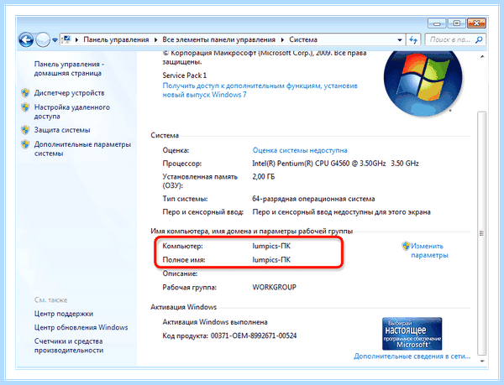Open recent pages dropdown beside Forward arrow
Viewport: 504px width, 385px height.
pos(55,40)
